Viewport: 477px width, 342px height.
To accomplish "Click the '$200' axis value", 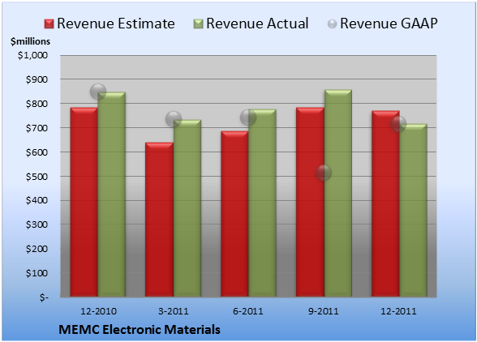I will tap(37, 249).
